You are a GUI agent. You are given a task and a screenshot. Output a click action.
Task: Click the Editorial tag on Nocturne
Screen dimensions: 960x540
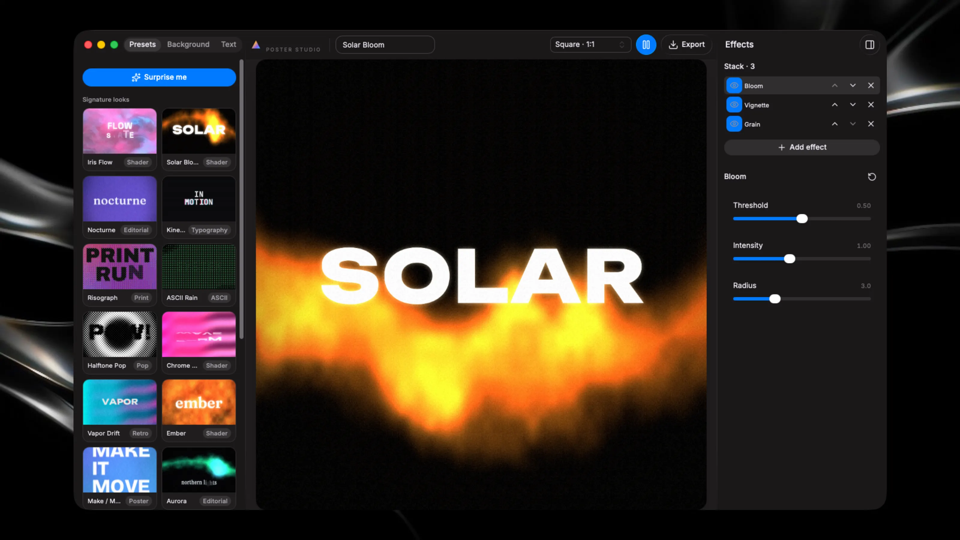(136, 230)
